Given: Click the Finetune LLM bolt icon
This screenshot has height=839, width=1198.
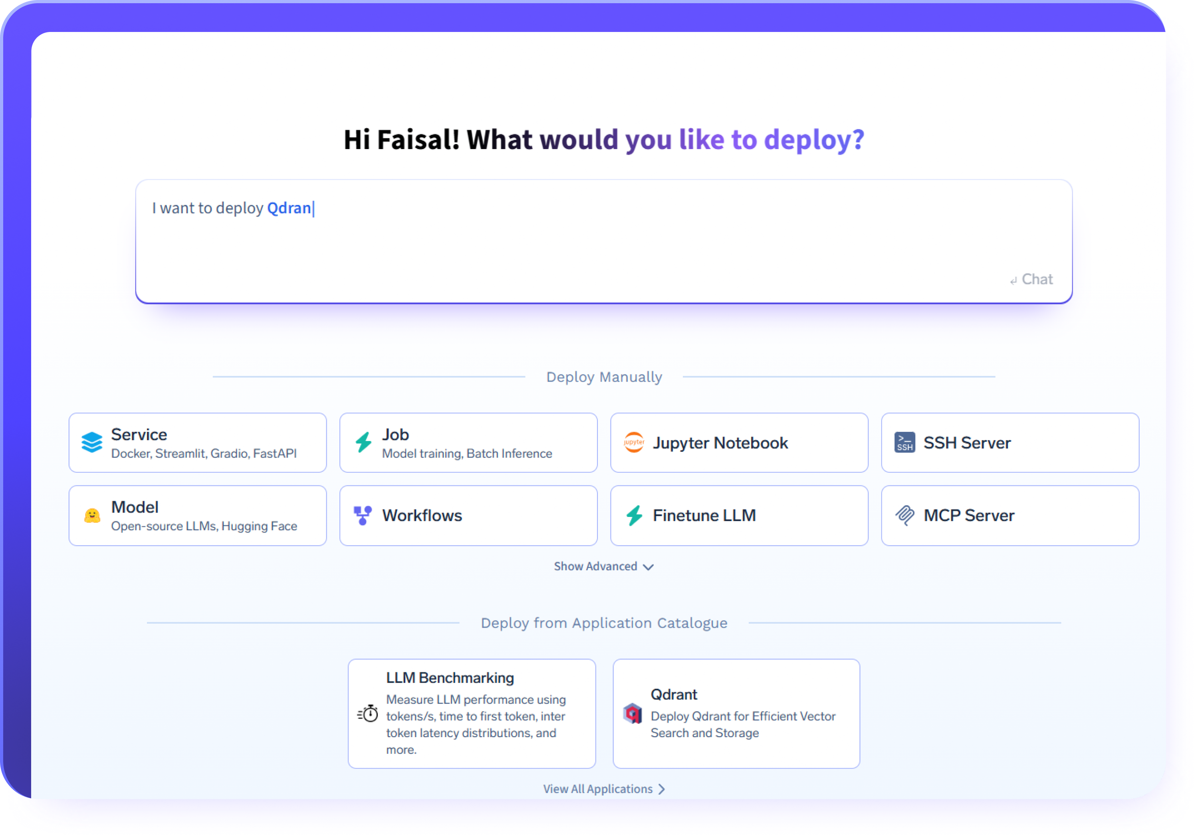Looking at the screenshot, I should pos(635,516).
